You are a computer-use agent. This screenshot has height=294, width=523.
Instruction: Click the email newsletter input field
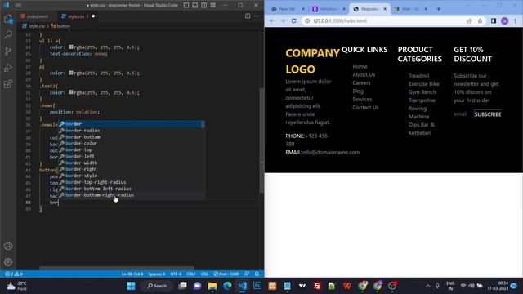point(463,114)
